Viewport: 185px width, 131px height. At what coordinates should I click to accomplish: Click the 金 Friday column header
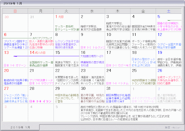[143, 11]
